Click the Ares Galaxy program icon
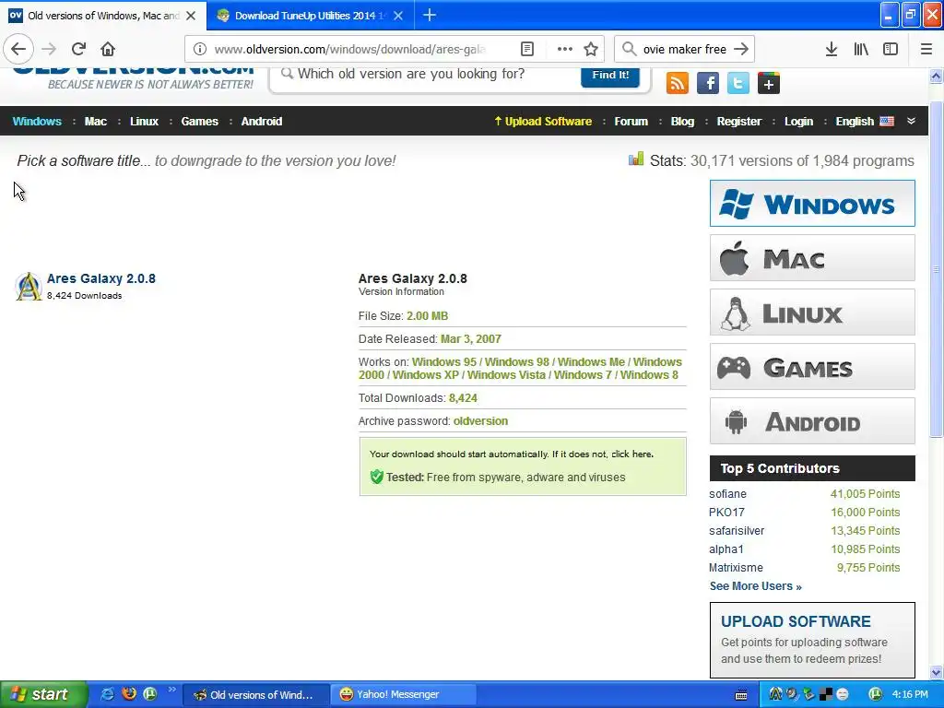944x708 pixels. point(29,286)
